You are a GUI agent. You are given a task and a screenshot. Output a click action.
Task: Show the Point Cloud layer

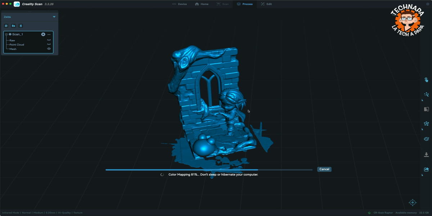[49, 45]
